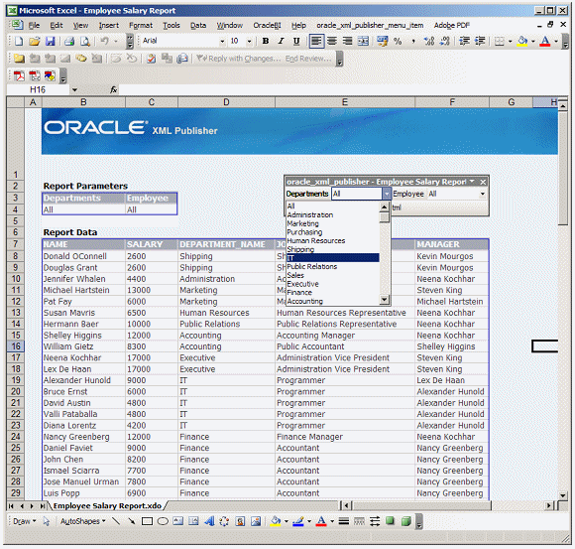Click the Open file folder icon
The image size is (575, 549).
coord(34,41)
